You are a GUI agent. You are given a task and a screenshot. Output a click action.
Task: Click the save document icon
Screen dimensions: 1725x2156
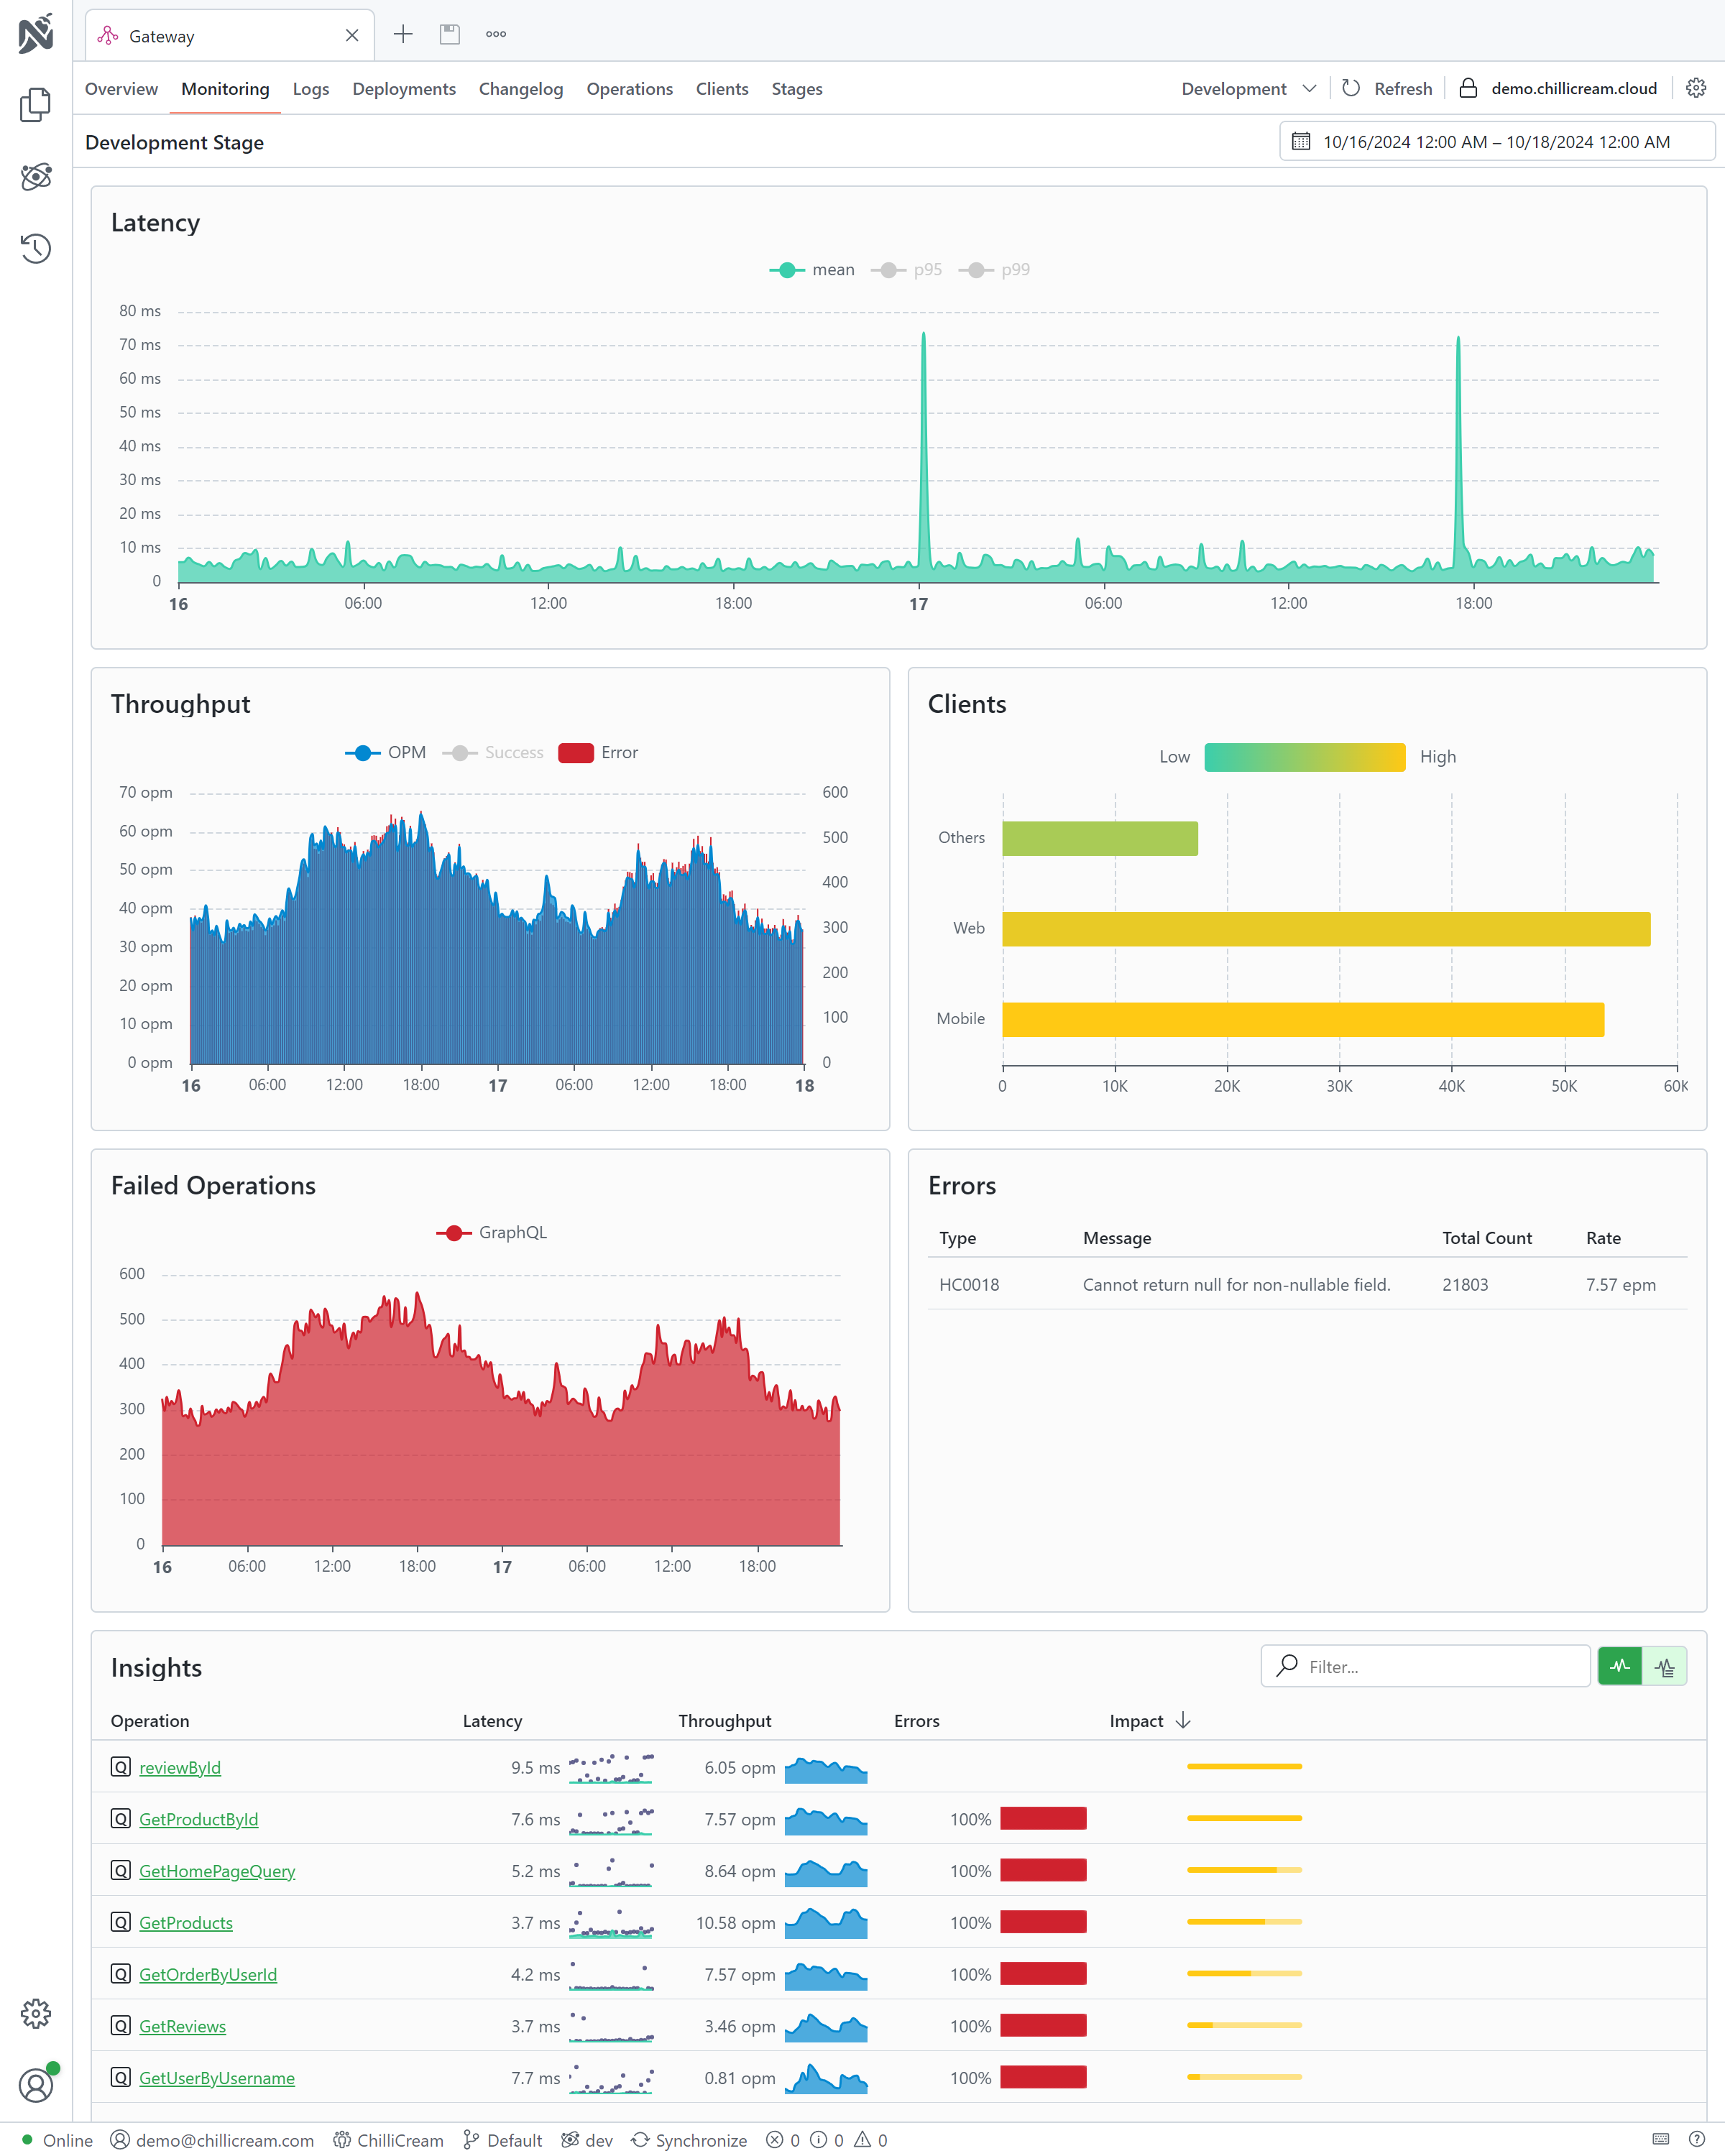pyautogui.click(x=450, y=35)
